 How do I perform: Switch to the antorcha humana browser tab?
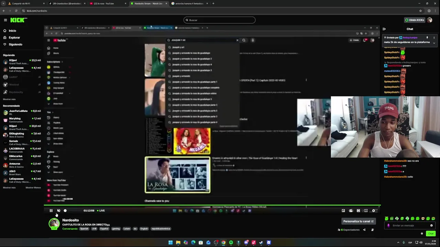point(190,3)
